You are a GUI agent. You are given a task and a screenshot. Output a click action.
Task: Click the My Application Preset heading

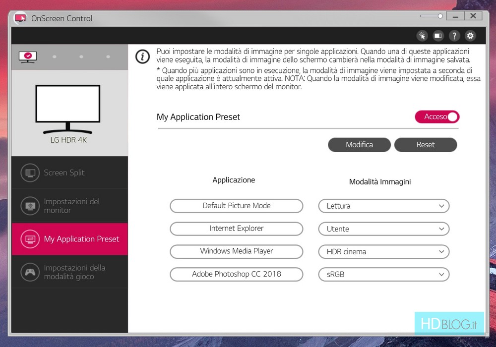tap(198, 117)
